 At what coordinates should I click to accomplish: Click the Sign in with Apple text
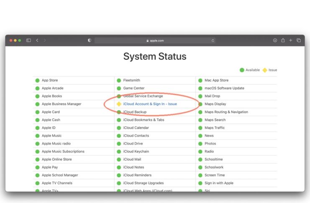click(x=219, y=183)
